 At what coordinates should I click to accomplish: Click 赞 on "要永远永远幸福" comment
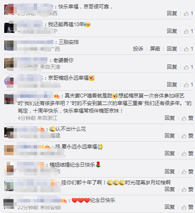[x=187, y=154]
